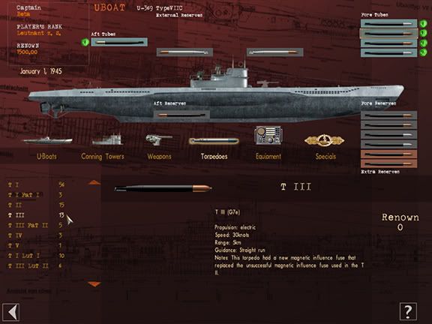Screen dimensions: 432x324
Task: Toggle the green indicator beside Aft Tubes
Action: (x=85, y=42)
